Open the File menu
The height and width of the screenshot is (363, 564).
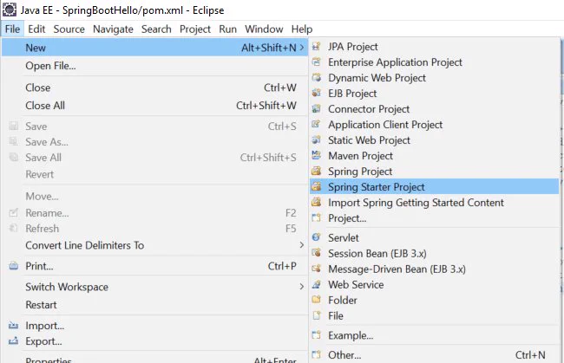tap(12, 29)
